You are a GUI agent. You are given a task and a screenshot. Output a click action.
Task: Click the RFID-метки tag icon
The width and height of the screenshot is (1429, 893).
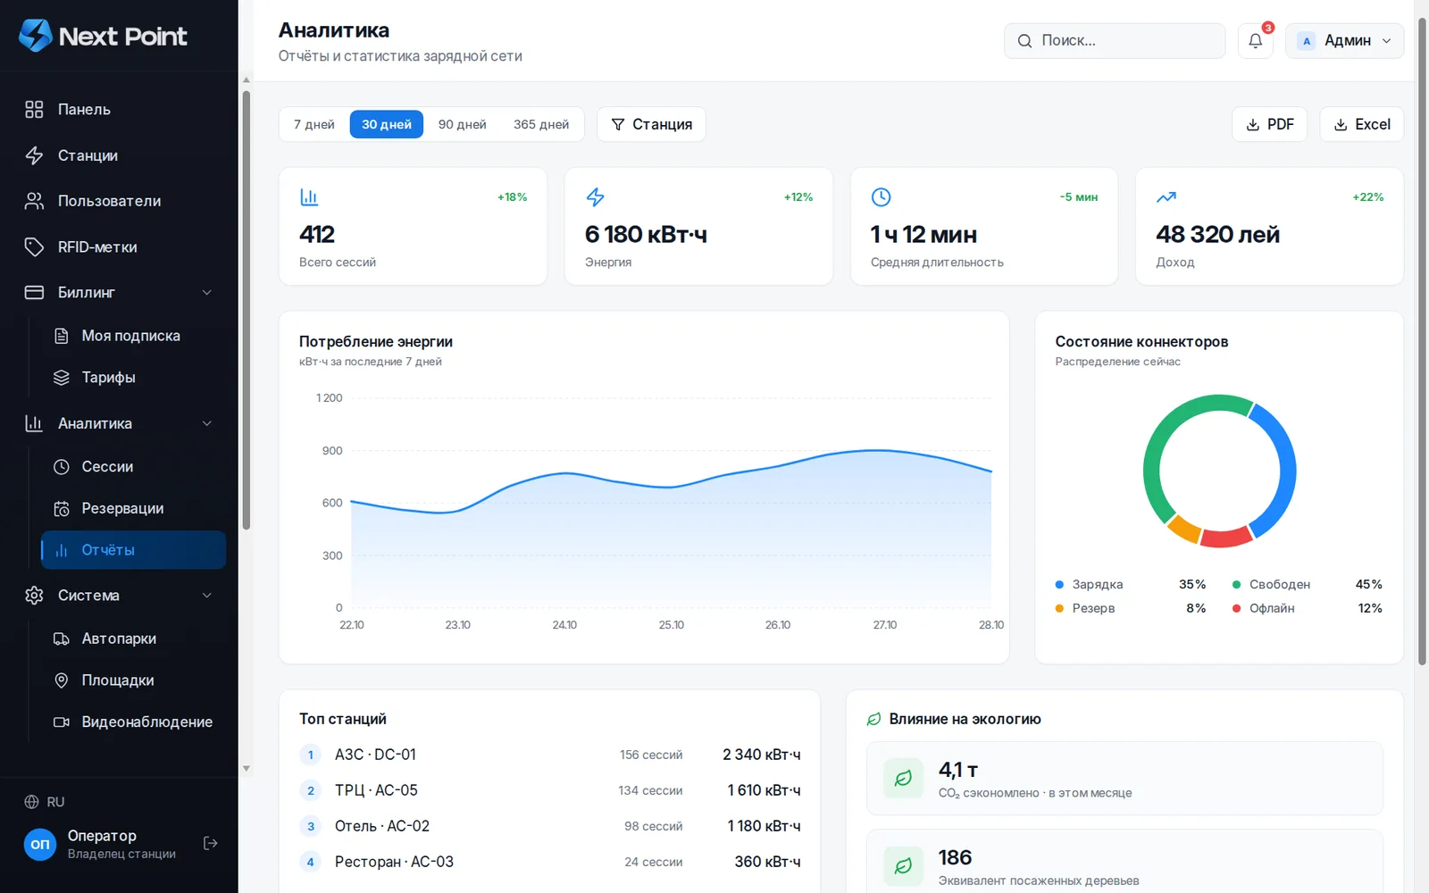tap(34, 247)
